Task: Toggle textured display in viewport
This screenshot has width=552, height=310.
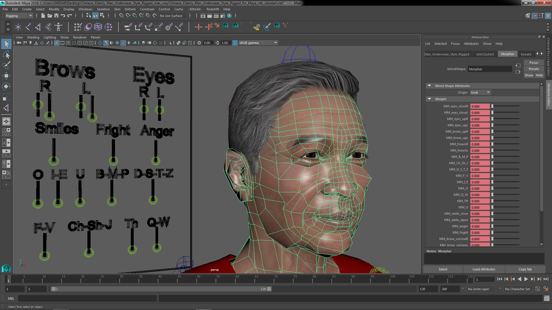Action: click(123, 43)
